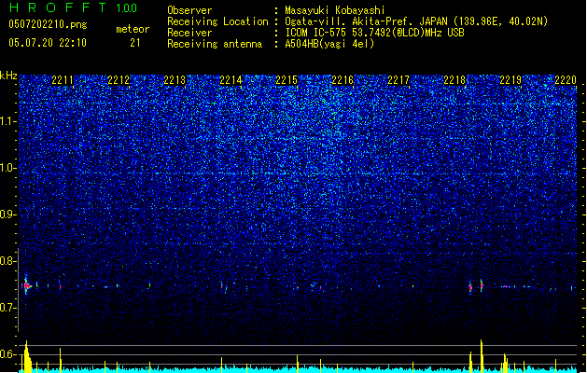Click the A504HB(yagi 4el) antenna text
587x373 pixels.
(329, 44)
